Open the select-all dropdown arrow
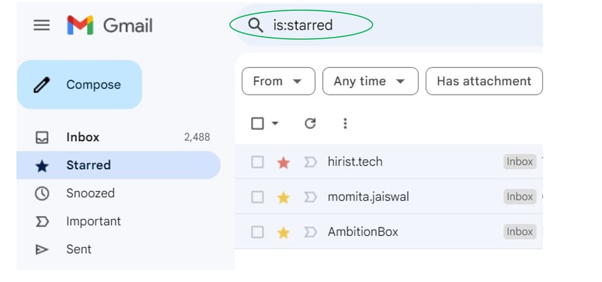Screen dimensions: 602x282 click(x=275, y=123)
